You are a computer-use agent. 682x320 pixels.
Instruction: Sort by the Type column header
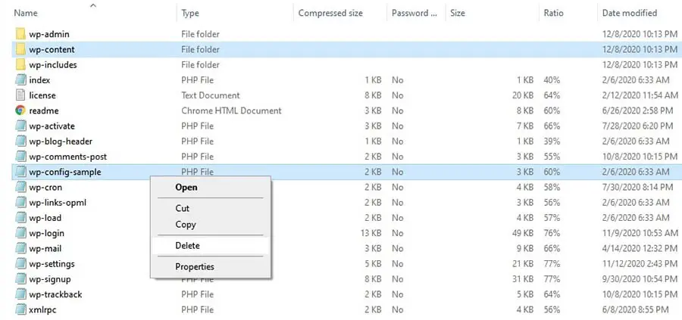[190, 13]
